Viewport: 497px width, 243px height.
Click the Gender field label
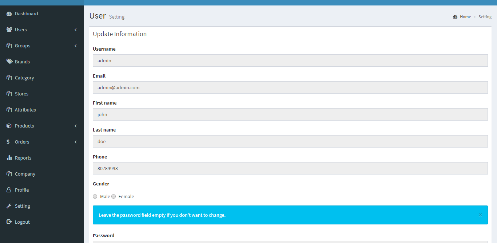tap(101, 184)
